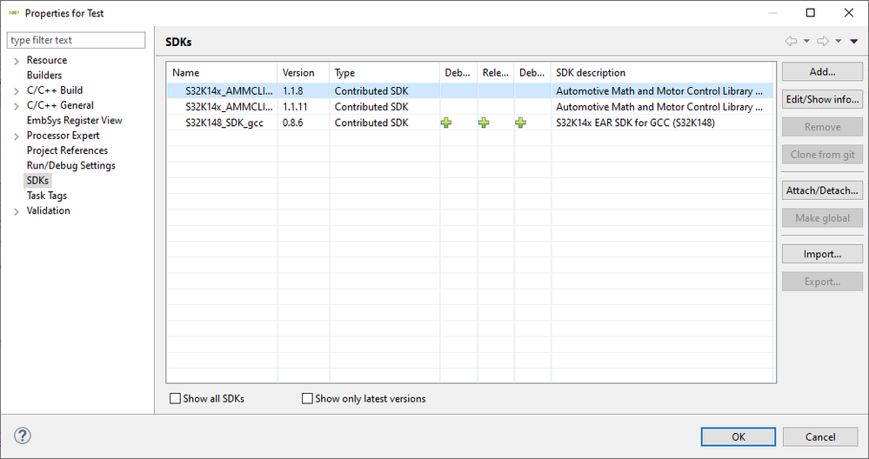The height and width of the screenshot is (459, 869).
Task: Enable Show all SDKs checkbox
Action: [175, 398]
